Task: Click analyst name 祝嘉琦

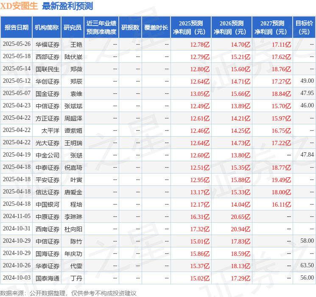Action: (x=73, y=168)
